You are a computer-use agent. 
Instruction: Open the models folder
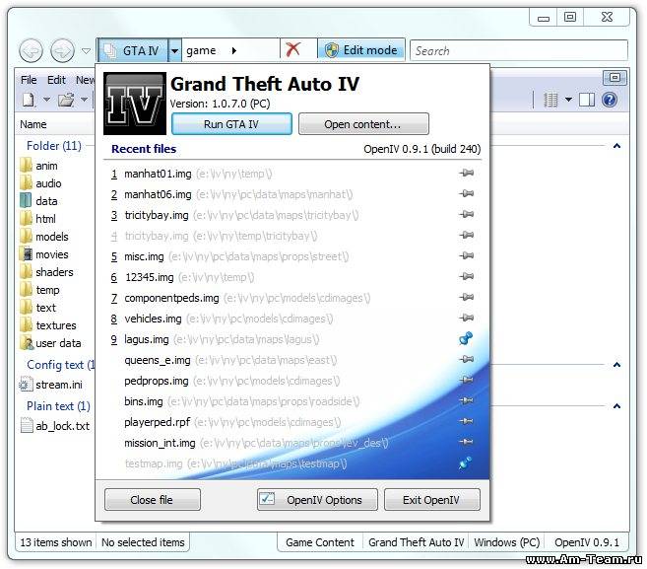point(43,237)
